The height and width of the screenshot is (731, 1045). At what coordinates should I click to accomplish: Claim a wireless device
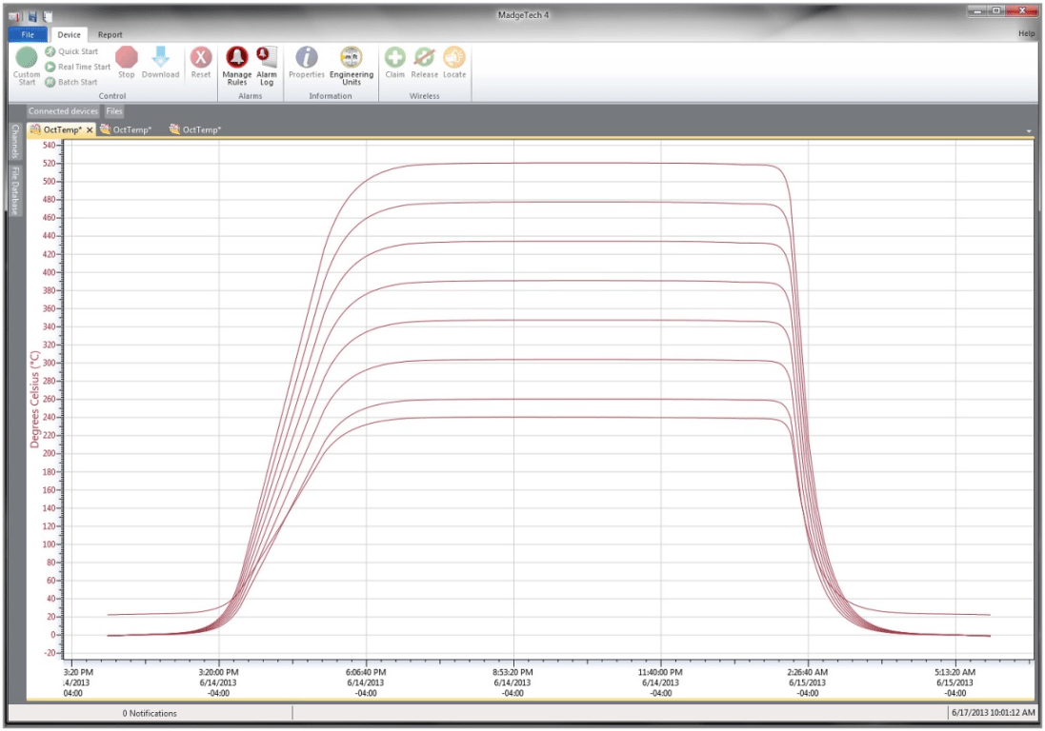tap(395, 61)
